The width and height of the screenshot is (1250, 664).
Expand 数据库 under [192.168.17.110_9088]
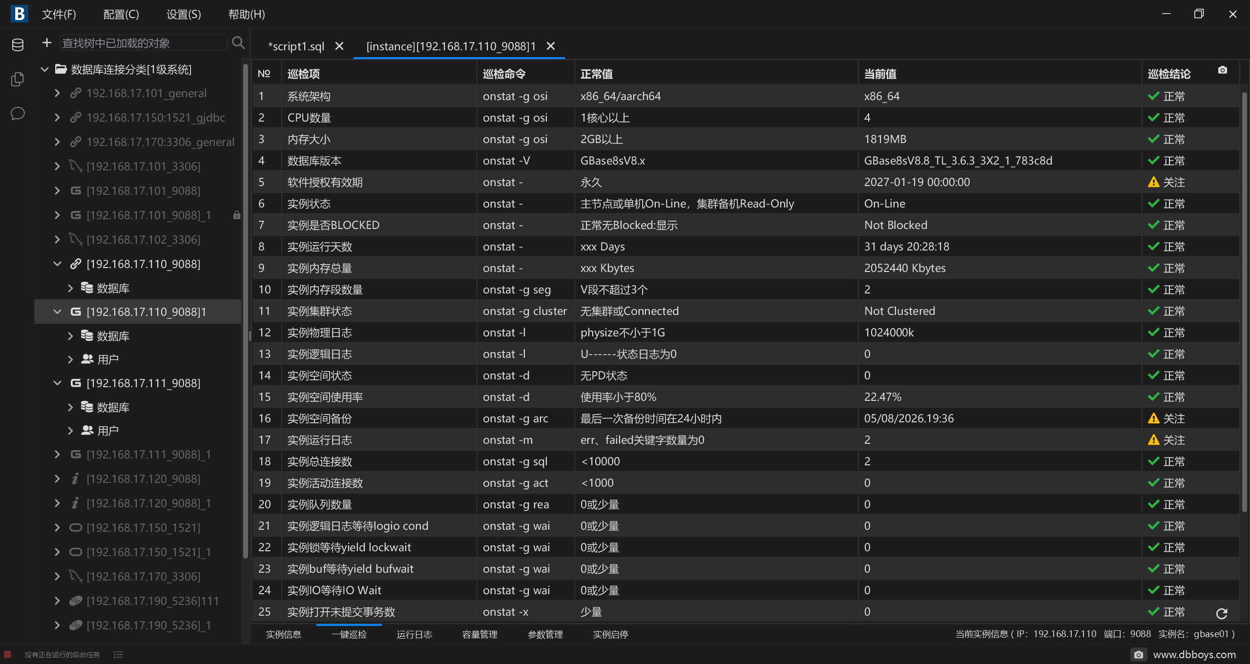click(70, 288)
